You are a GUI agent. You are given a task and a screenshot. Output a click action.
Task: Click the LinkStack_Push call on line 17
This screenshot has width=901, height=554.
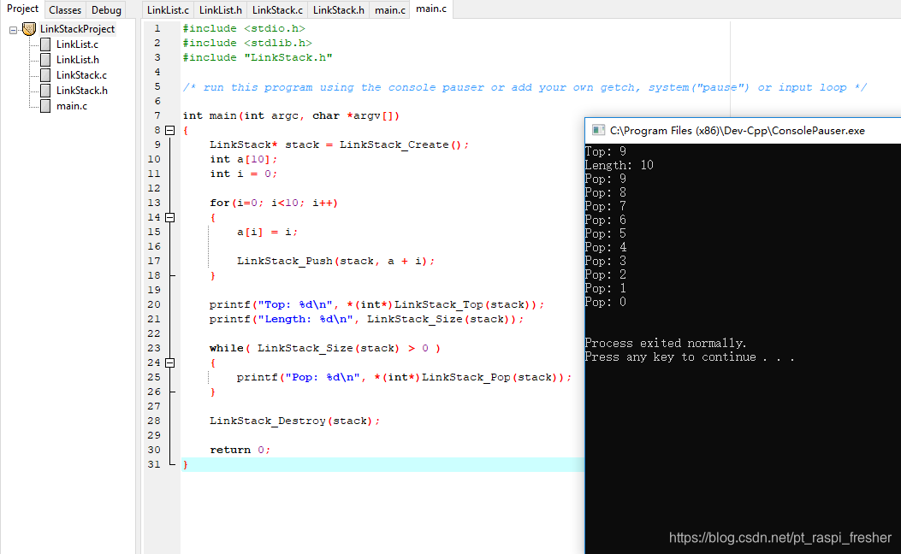(x=335, y=262)
